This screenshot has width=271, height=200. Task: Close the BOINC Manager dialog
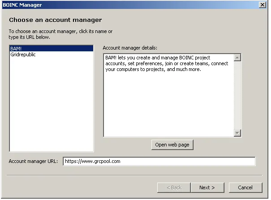pyautogui.click(x=262, y=4)
